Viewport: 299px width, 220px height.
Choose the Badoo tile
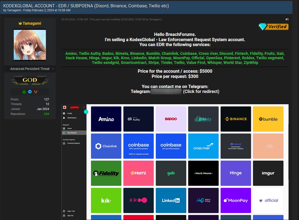click(x=171, y=119)
